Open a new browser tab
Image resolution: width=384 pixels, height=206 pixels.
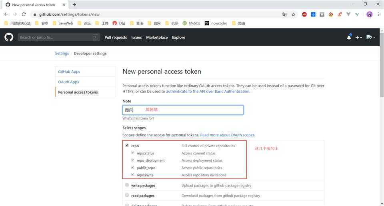(x=74, y=5)
